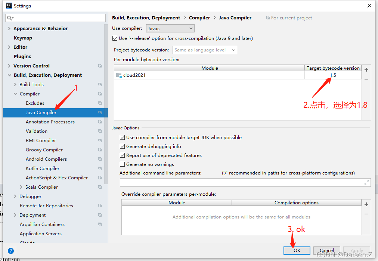
Task: Remove override with compilation options minus icon
Action: [x=366, y=214]
